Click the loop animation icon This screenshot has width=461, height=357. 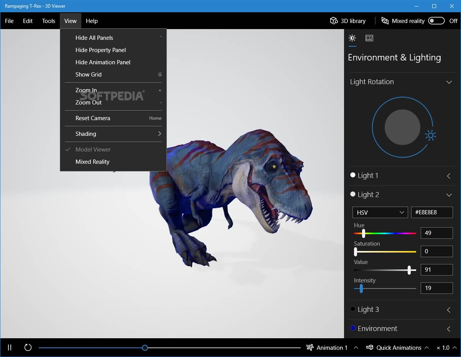tap(28, 347)
